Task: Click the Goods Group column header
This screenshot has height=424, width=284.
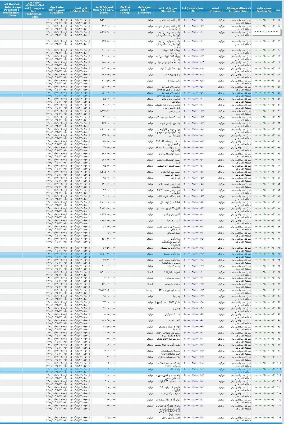Action: [125, 10]
